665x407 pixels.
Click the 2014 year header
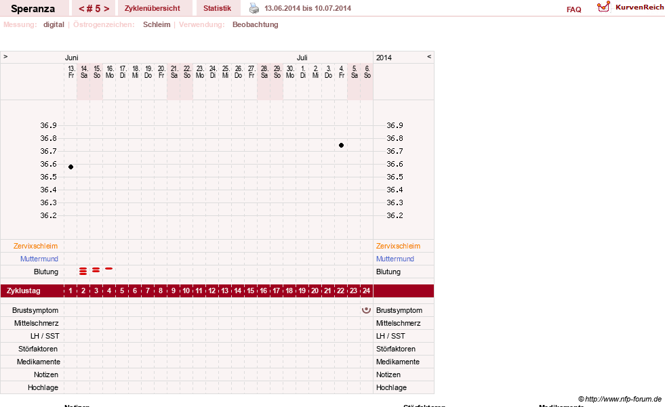click(384, 58)
